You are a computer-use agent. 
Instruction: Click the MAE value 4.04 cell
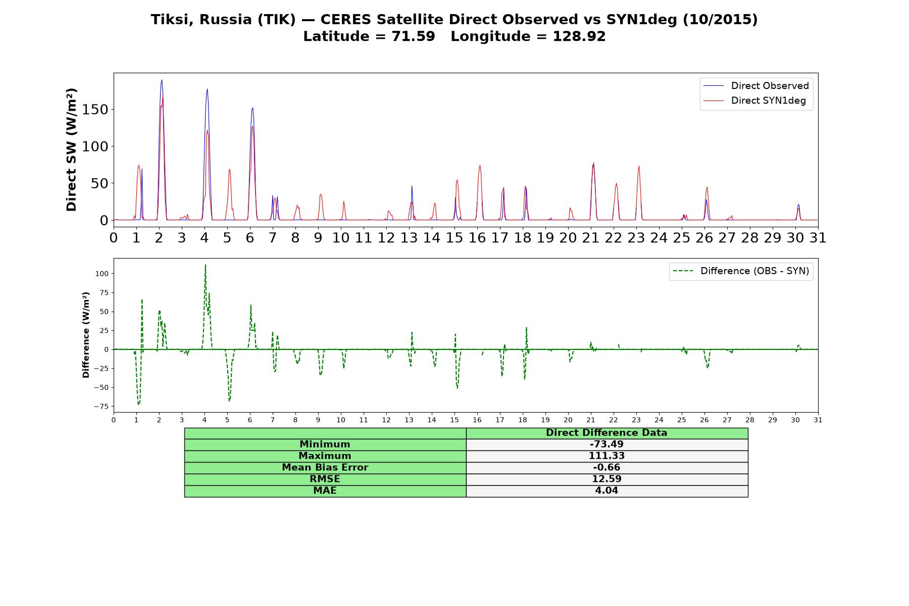pyautogui.click(x=607, y=491)
